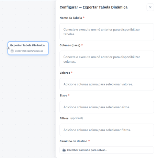Click the folder icon in destination path

[64, 150]
